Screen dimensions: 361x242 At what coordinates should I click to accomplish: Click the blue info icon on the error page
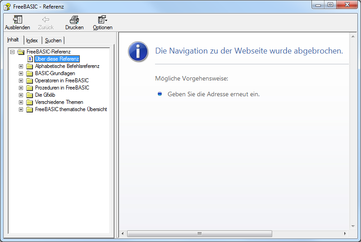[x=138, y=51]
